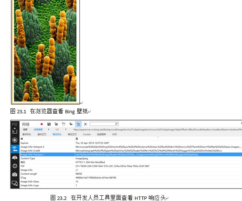
Task: Click the 图 23.1 figure caption
Action: tap(49, 111)
